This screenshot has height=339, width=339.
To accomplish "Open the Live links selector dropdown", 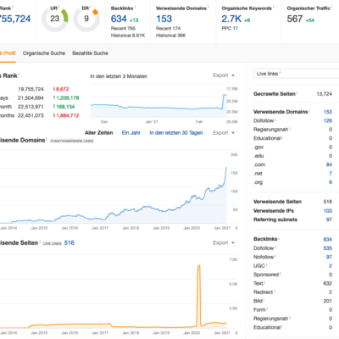I will (296, 74).
